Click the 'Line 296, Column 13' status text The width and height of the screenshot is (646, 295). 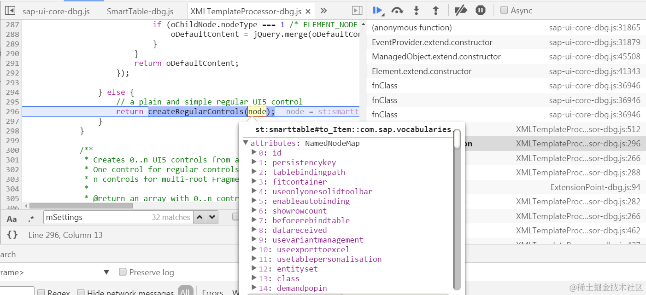(65, 235)
